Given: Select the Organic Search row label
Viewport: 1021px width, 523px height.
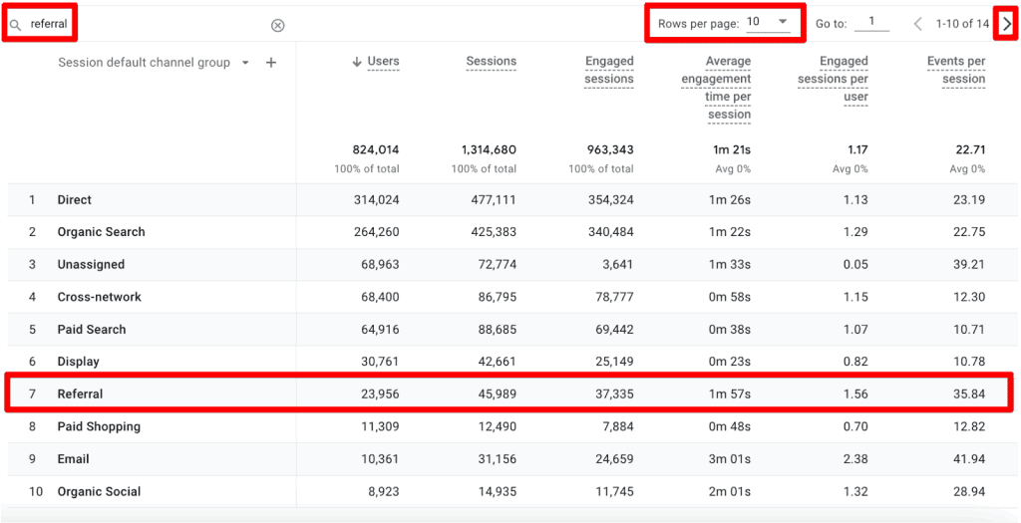Looking at the screenshot, I should [x=101, y=231].
